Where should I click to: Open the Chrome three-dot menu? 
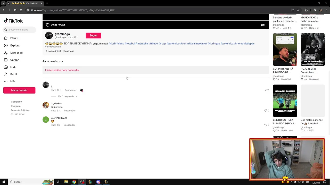click(326, 10)
